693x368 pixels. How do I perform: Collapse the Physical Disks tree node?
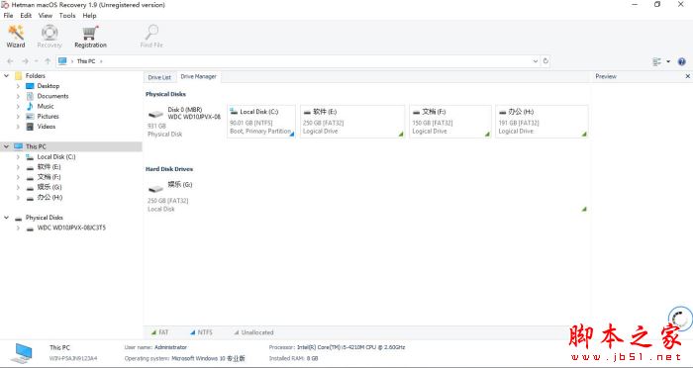click(x=7, y=218)
